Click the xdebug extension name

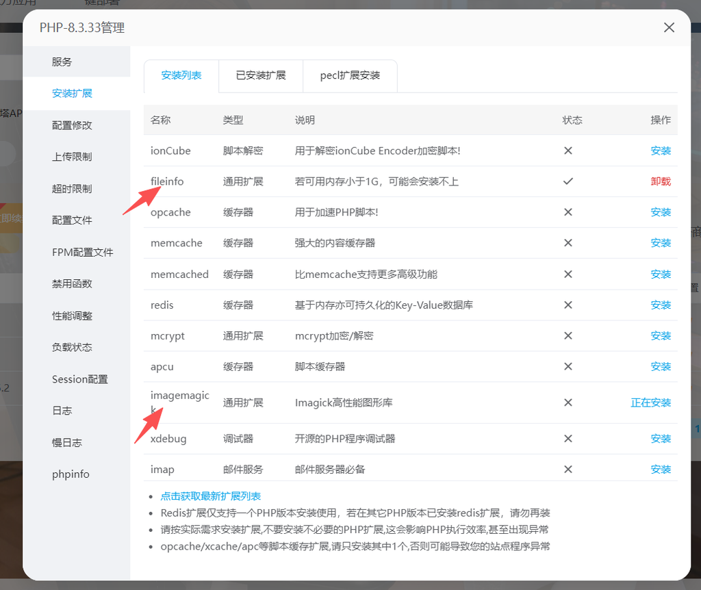[x=168, y=439]
